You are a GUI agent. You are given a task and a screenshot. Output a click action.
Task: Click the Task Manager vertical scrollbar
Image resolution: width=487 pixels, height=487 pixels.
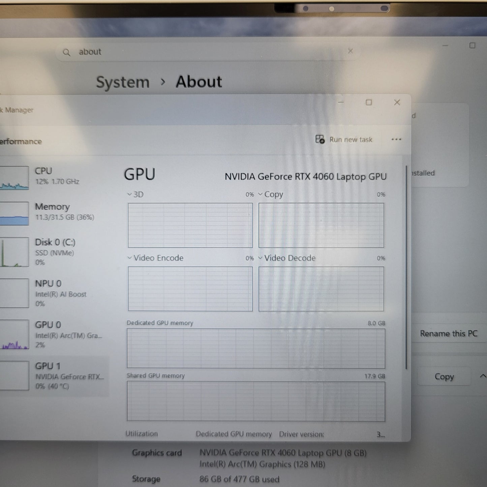[406, 267]
